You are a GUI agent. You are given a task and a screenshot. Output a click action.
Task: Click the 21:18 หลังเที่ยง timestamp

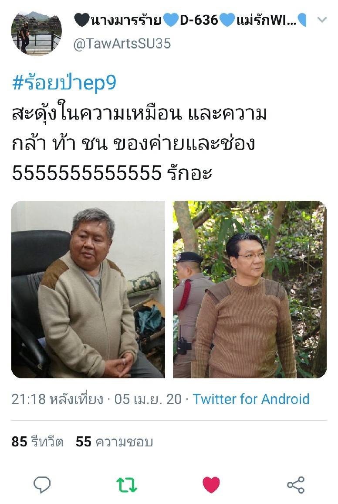coord(57,399)
